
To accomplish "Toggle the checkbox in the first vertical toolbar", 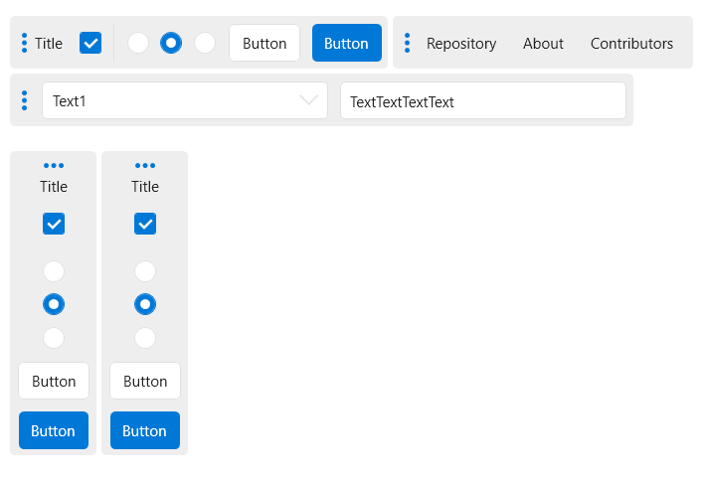I will pyautogui.click(x=54, y=224).
